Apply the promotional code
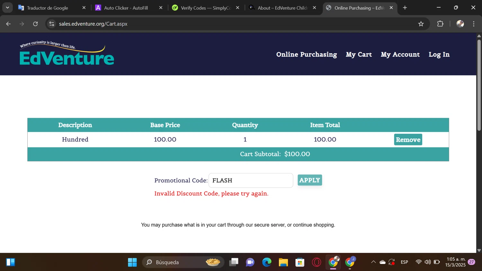Viewport: 482px width, 271px height. [310, 180]
